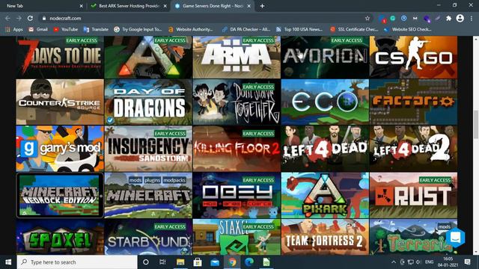Open the ECO game tile
This screenshot has height=269, width=479.
click(x=325, y=102)
